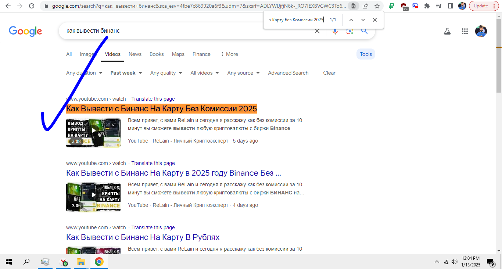The image size is (502, 269).
Task: Go back to the previous page
Action: [x=8, y=6]
